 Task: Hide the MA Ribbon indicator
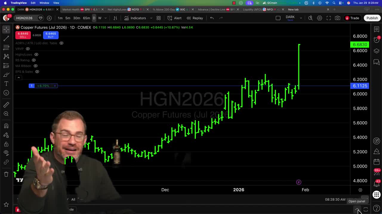(35, 66)
